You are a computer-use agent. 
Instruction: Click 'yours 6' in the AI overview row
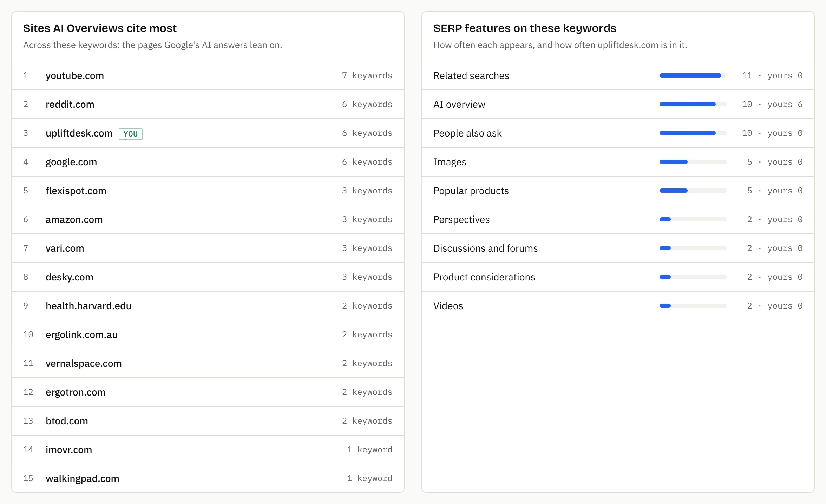[x=785, y=104]
